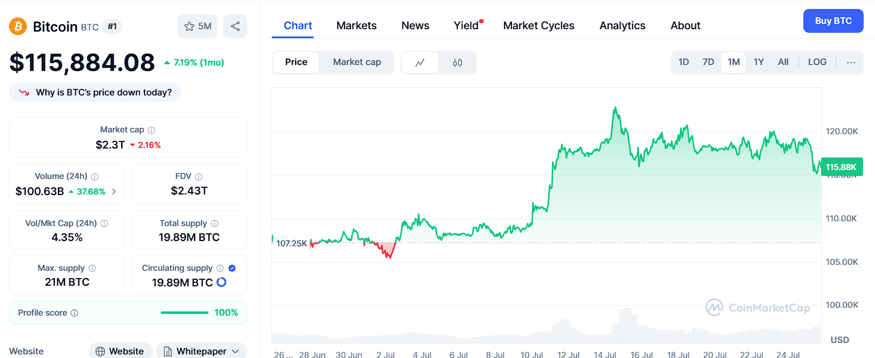Select the 1Y timeframe
This screenshot has width=875, height=358.
pos(759,62)
